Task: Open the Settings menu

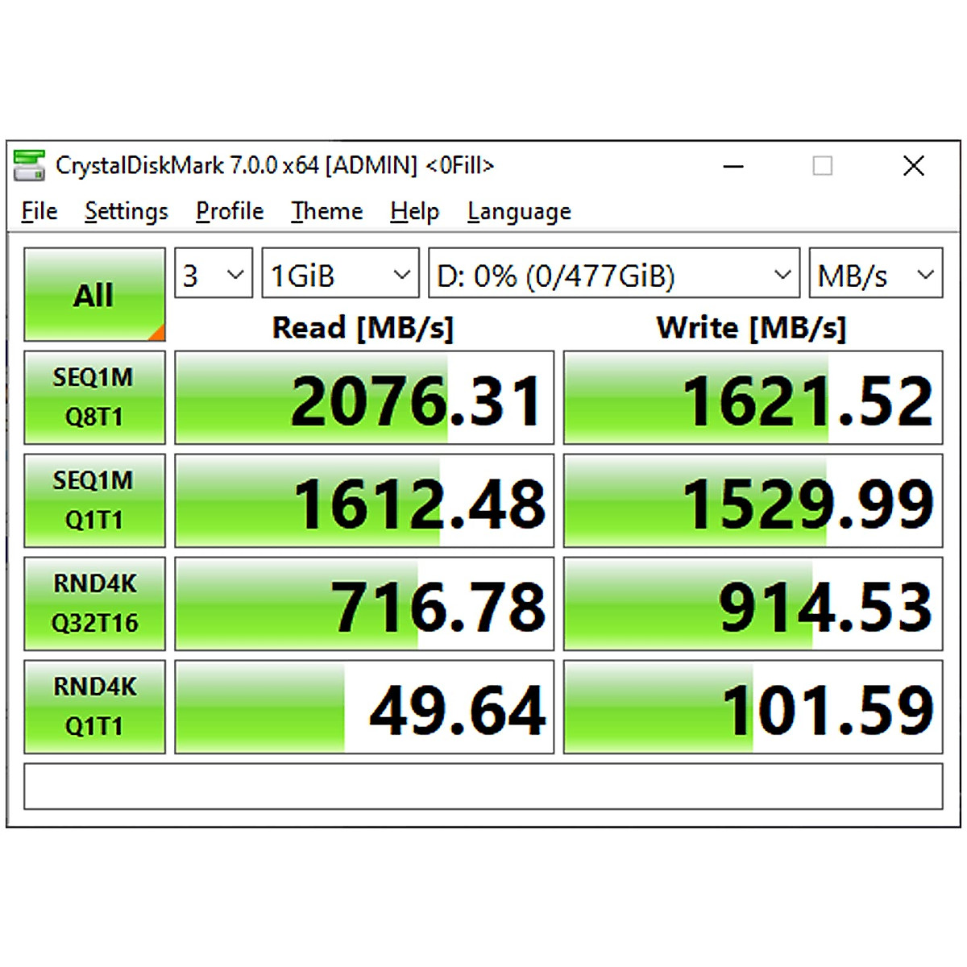Action: (126, 211)
